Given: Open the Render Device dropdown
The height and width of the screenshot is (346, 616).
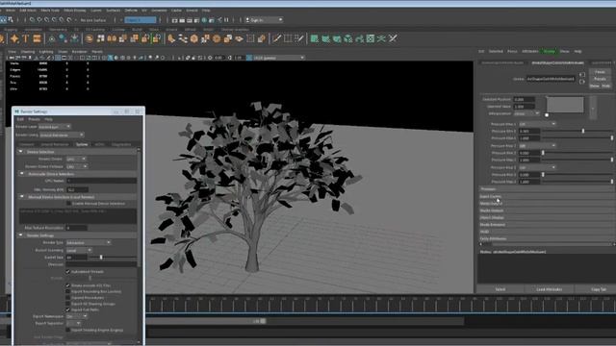Looking at the screenshot, I should tap(76, 159).
